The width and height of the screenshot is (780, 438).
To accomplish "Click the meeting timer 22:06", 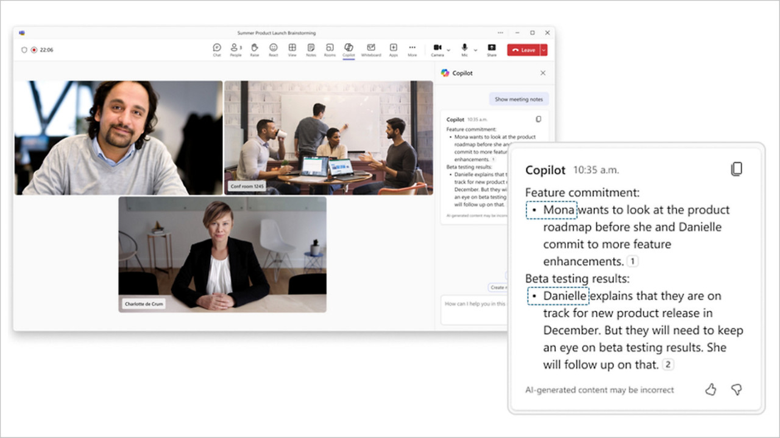I will pyautogui.click(x=46, y=50).
